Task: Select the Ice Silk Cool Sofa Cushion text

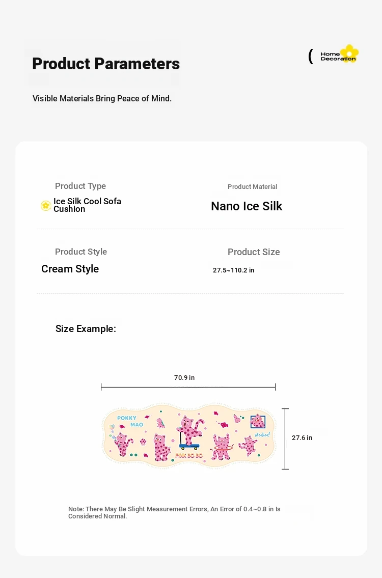Action: (88, 205)
